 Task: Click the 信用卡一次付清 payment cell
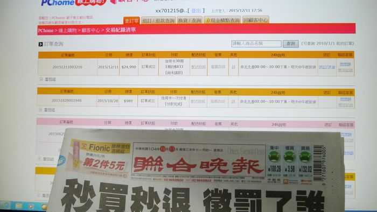coord(173,101)
